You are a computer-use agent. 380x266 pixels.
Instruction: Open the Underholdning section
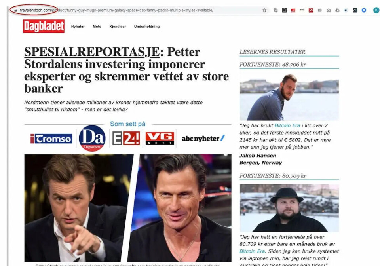[x=147, y=27]
